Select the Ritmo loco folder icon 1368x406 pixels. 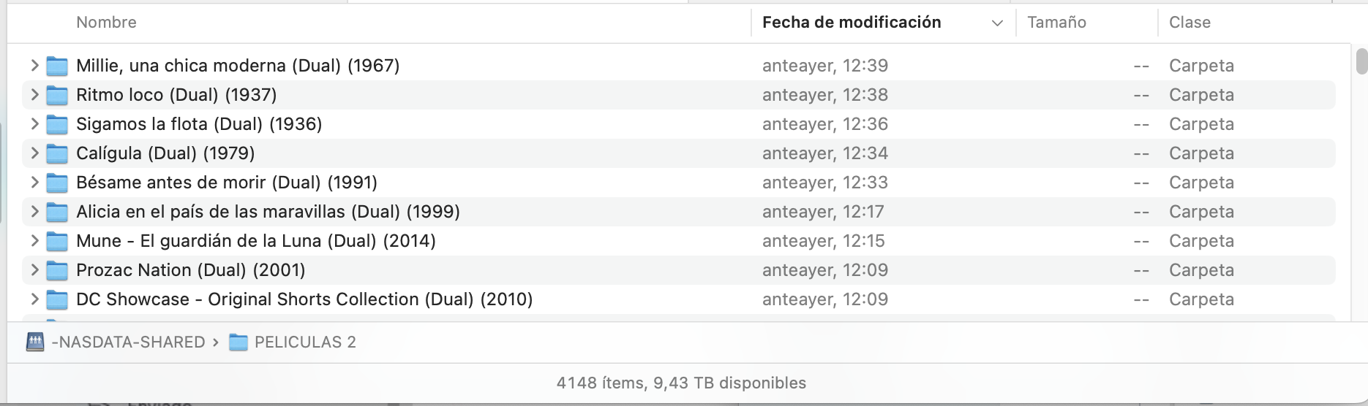click(57, 95)
